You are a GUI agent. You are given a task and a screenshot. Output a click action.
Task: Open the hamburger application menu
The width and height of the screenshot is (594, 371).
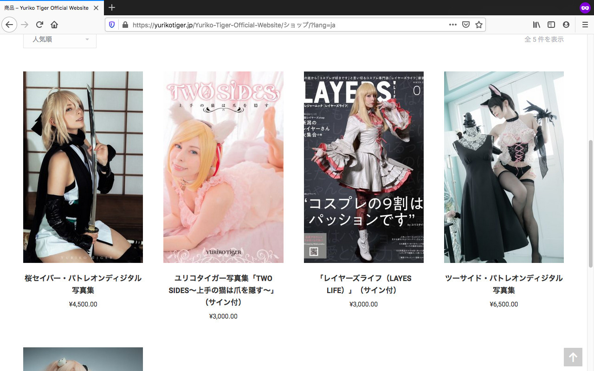point(585,25)
